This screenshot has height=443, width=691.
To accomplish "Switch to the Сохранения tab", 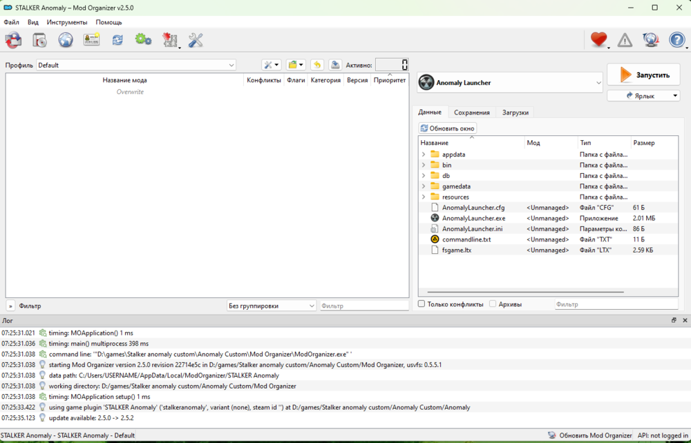I will tap(471, 112).
